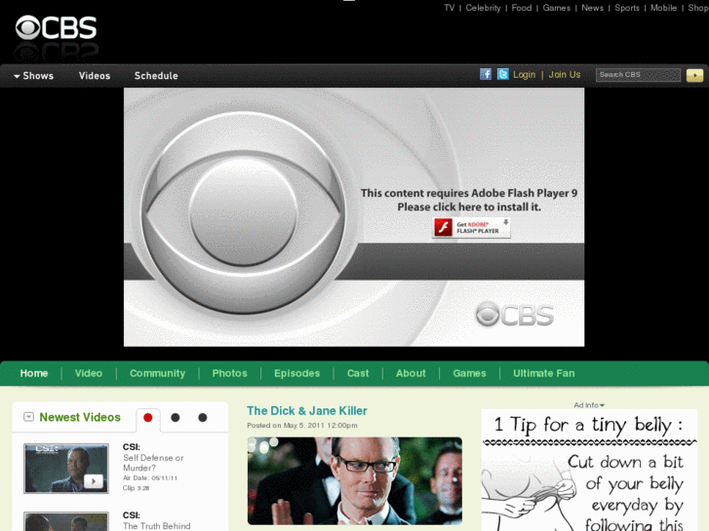The width and height of the screenshot is (709, 531).
Task: Switch to the Games tab in green bar
Action: pyautogui.click(x=469, y=373)
